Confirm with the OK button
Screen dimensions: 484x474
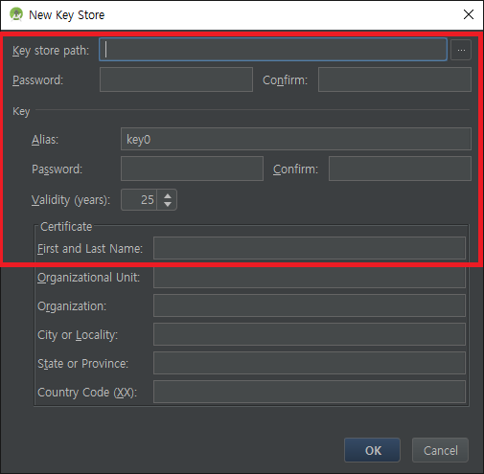click(x=372, y=450)
